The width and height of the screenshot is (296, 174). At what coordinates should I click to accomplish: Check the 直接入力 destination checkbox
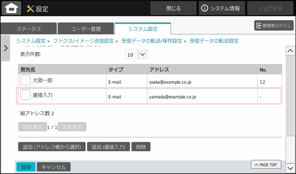tap(26, 95)
